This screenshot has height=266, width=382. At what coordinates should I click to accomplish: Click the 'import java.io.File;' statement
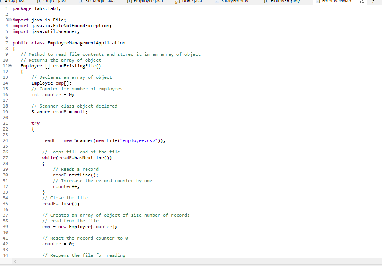[x=39, y=20]
